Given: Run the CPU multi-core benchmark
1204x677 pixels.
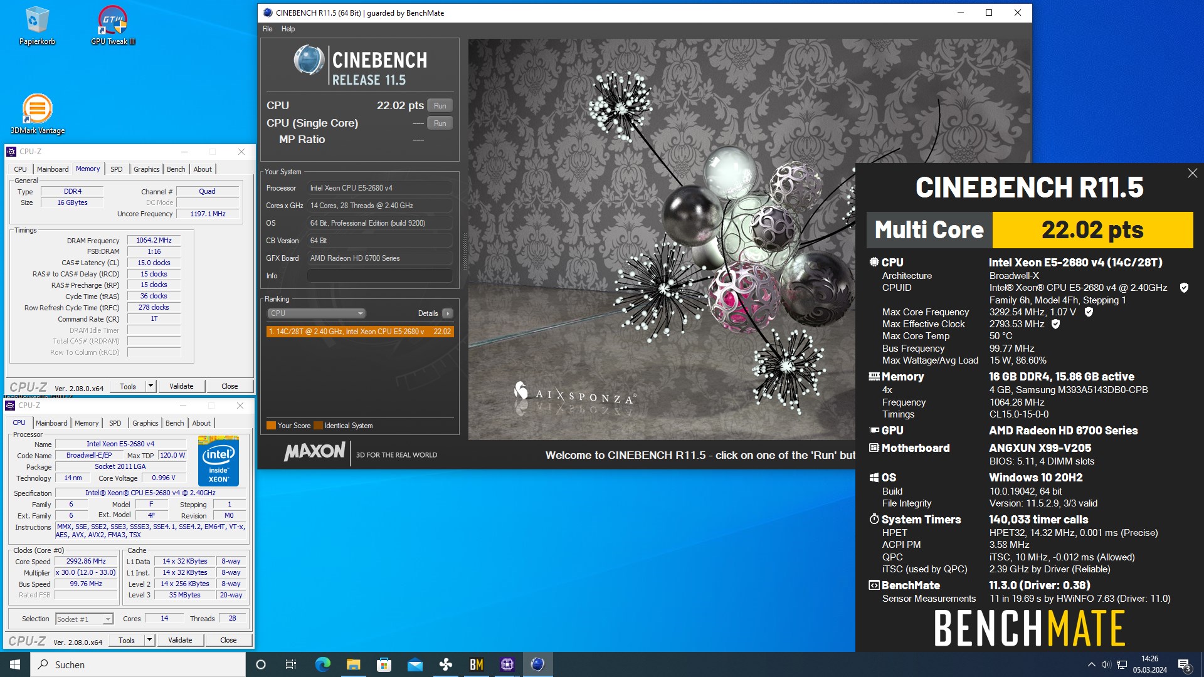Looking at the screenshot, I should (x=440, y=106).
